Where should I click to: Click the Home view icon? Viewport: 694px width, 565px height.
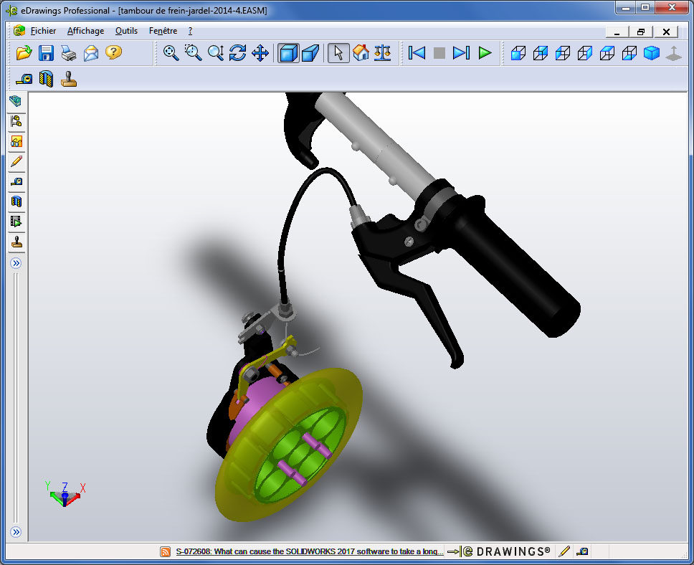[361, 52]
